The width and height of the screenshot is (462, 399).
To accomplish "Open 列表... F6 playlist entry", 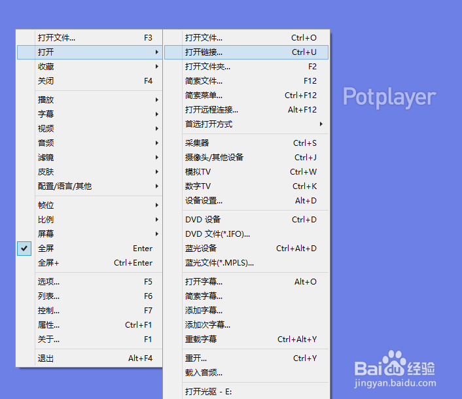I will pos(90,296).
